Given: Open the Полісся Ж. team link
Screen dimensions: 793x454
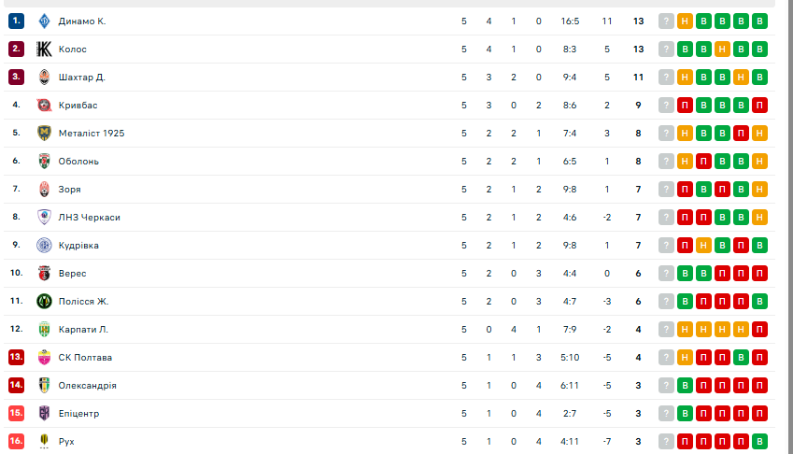Looking at the screenshot, I should [x=84, y=302].
